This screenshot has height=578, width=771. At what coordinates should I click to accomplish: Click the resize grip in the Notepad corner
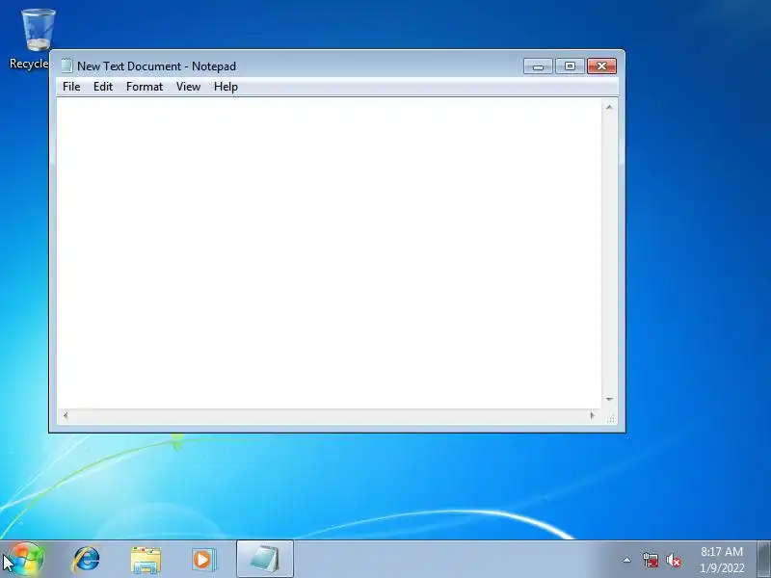pyautogui.click(x=610, y=417)
